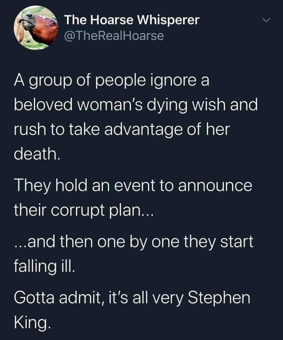Click the word 'death.' in the tweet
The image size is (283, 340).
click(x=37, y=153)
